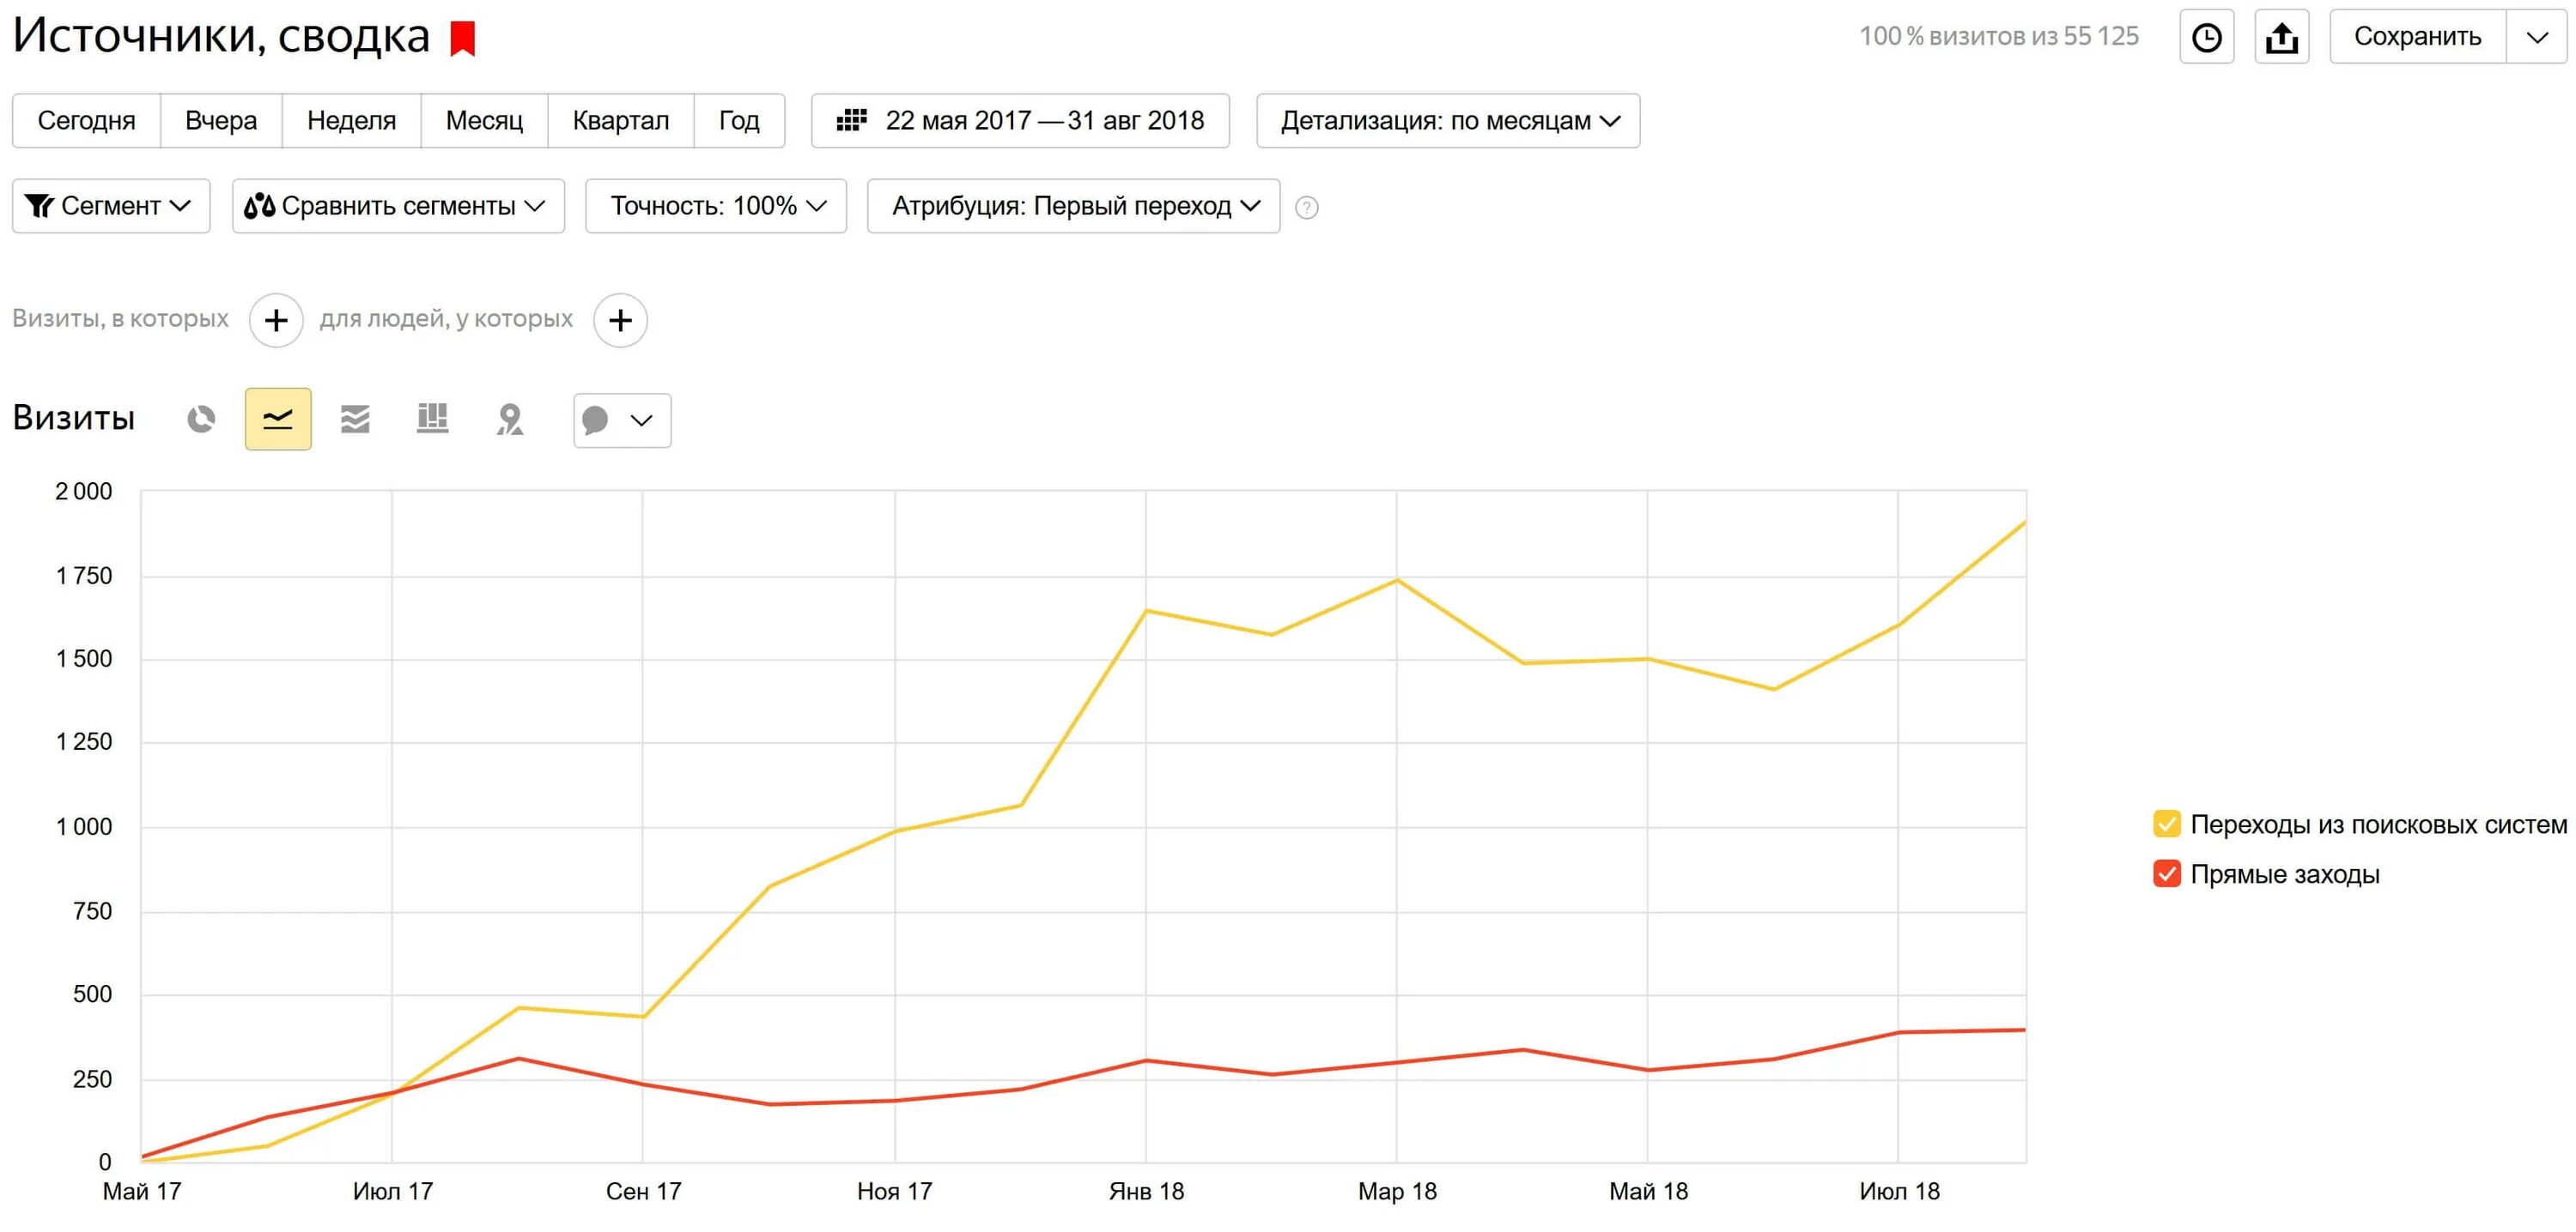Screen dimensions: 2576x1232
Task: Open the clock history icon
Action: (2206, 37)
